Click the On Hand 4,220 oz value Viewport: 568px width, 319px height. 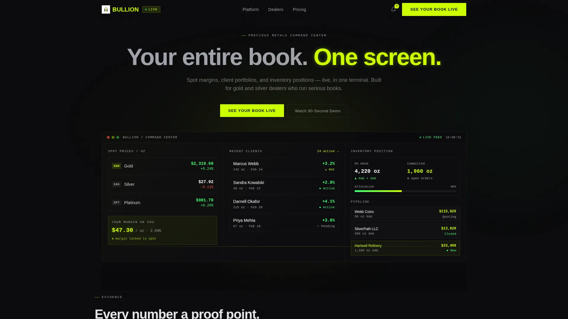point(367,171)
